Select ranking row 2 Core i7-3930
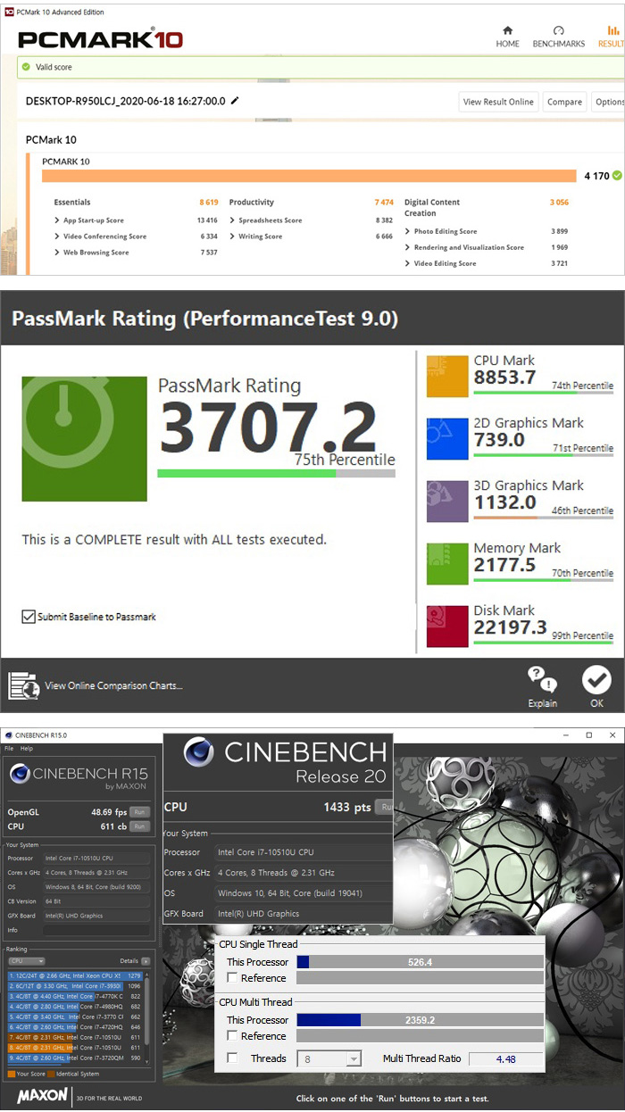Screen dimensions: 625x1112 pos(75,986)
